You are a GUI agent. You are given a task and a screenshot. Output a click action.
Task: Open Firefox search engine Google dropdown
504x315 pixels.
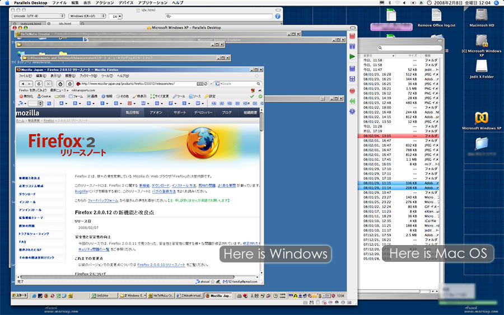point(218,84)
